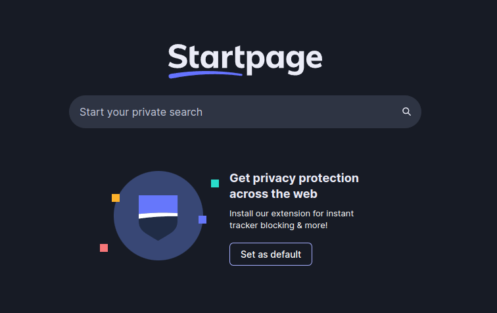Click the blue swoosh under Startpage logo
Image resolution: width=497 pixels, height=313 pixels.
tap(205, 74)
